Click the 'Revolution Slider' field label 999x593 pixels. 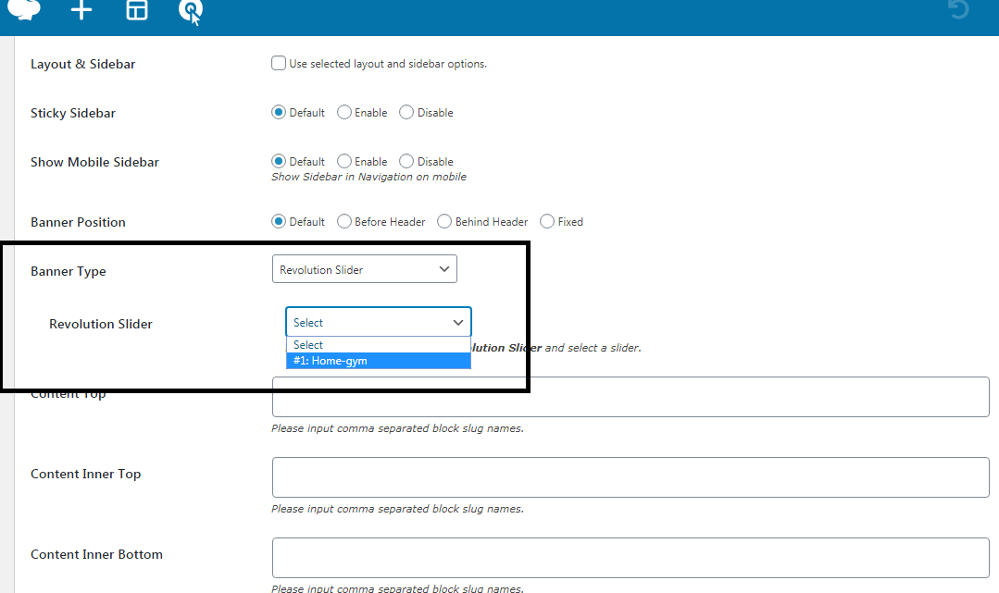click(x=101, y=324)
